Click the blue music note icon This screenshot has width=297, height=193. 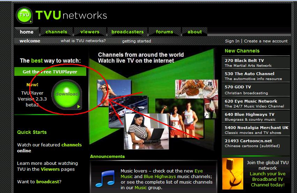(x=105, y=179)
